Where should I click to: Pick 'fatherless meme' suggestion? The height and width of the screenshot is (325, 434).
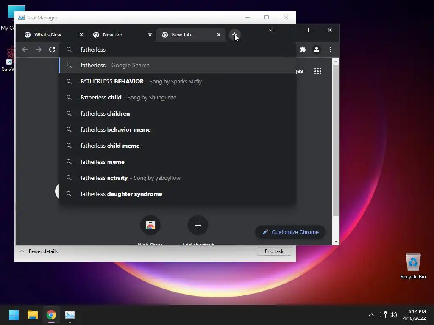click(178, 162)
